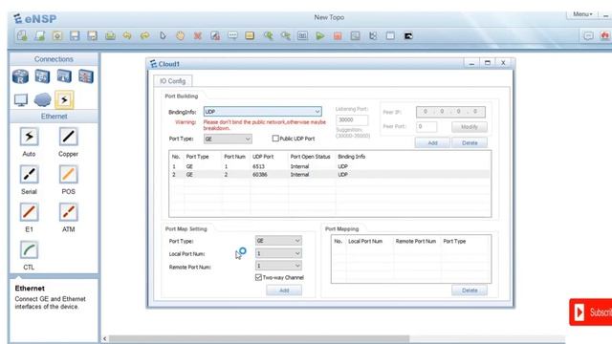
Task: Select the hand drag tool
Action: (180, 36)
